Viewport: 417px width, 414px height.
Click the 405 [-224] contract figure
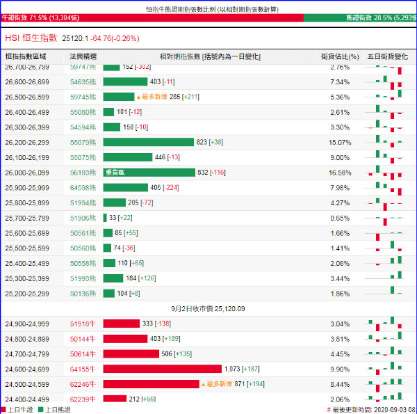click(165, 188)
